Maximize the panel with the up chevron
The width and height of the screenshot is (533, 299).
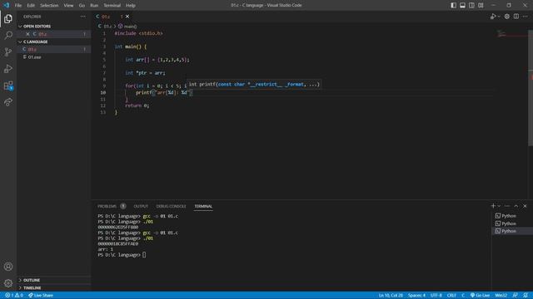click(516, 206)
